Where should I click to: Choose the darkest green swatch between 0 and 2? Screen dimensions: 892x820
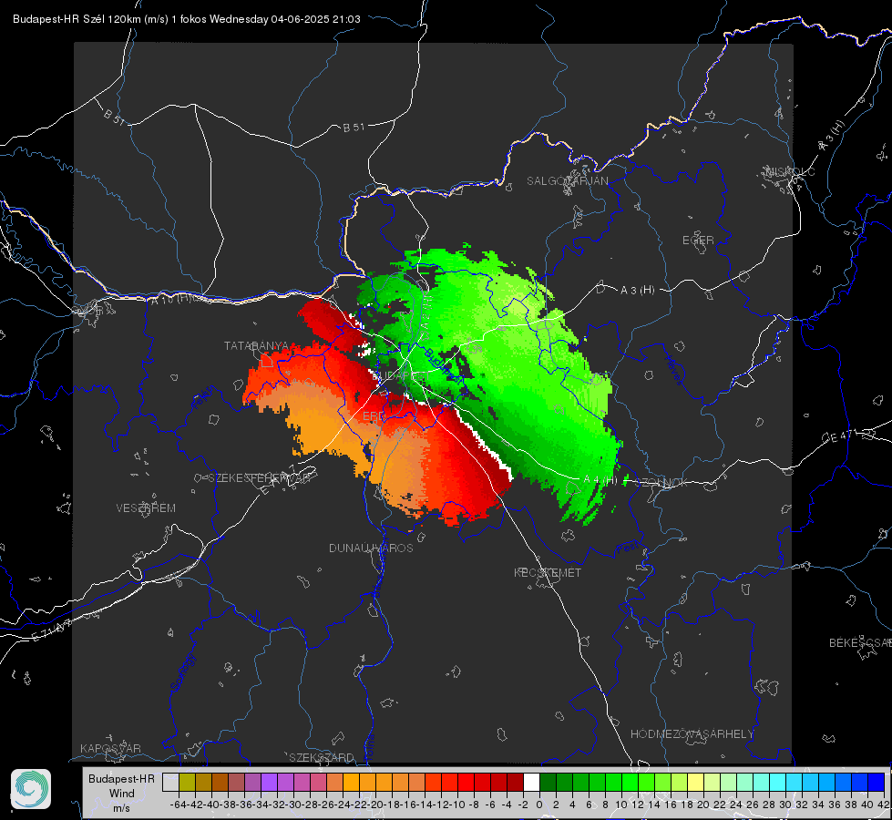[548, 782]
